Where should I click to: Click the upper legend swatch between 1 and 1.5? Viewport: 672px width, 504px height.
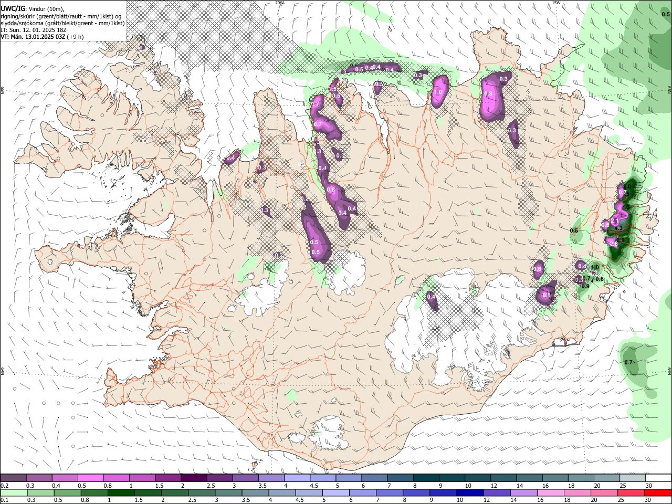[x=143, y=478]
